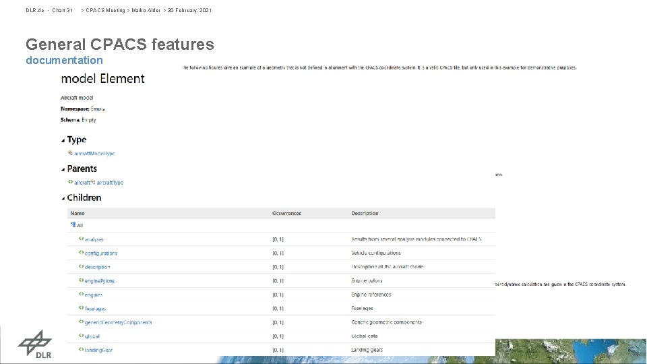
Task: Select the 'model Element' heading
Action: coord(102,78)
